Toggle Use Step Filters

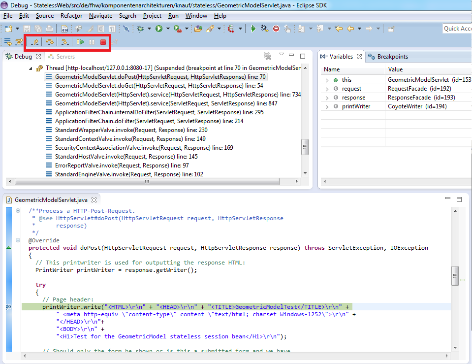19,42
